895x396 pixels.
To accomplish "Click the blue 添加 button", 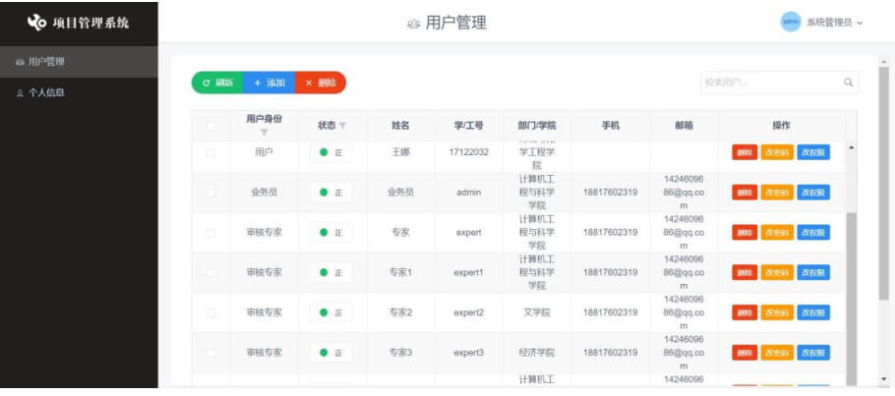I will pyautogui.click(x=268, y=83).
